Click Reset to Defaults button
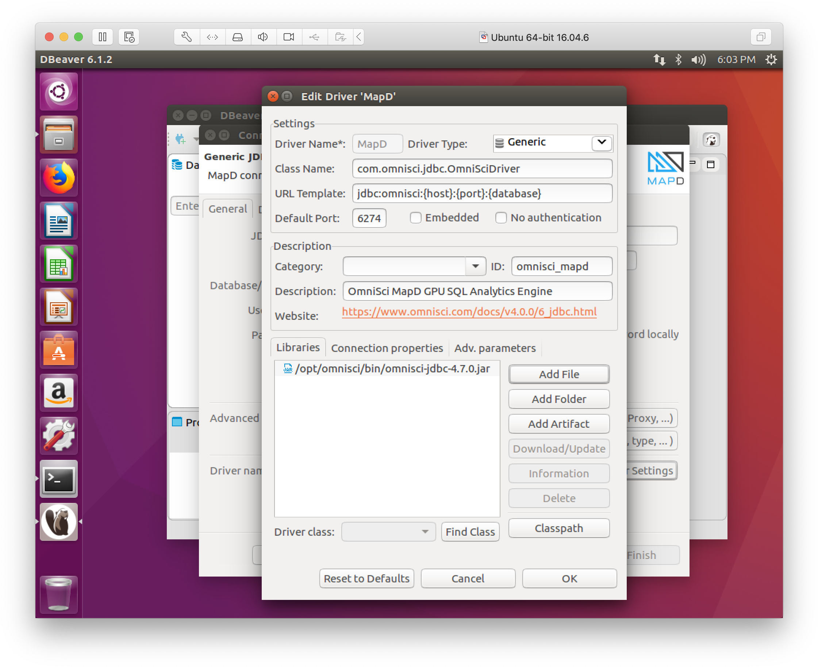The height and width of the screenshot is (667, 818). click(367, 579)
